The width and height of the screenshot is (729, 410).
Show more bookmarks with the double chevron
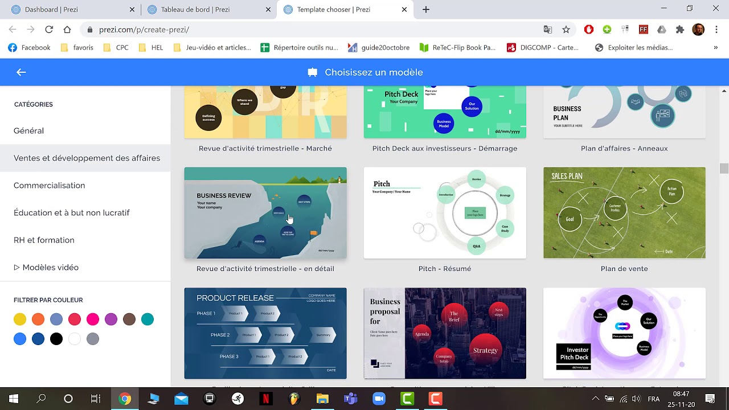[715, 48]
